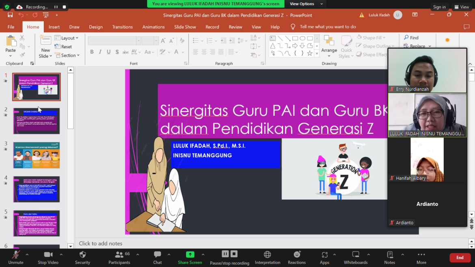Toggle bold formatting in the Font group
Screen dimensions: 475x267
[x=92, y=52]
